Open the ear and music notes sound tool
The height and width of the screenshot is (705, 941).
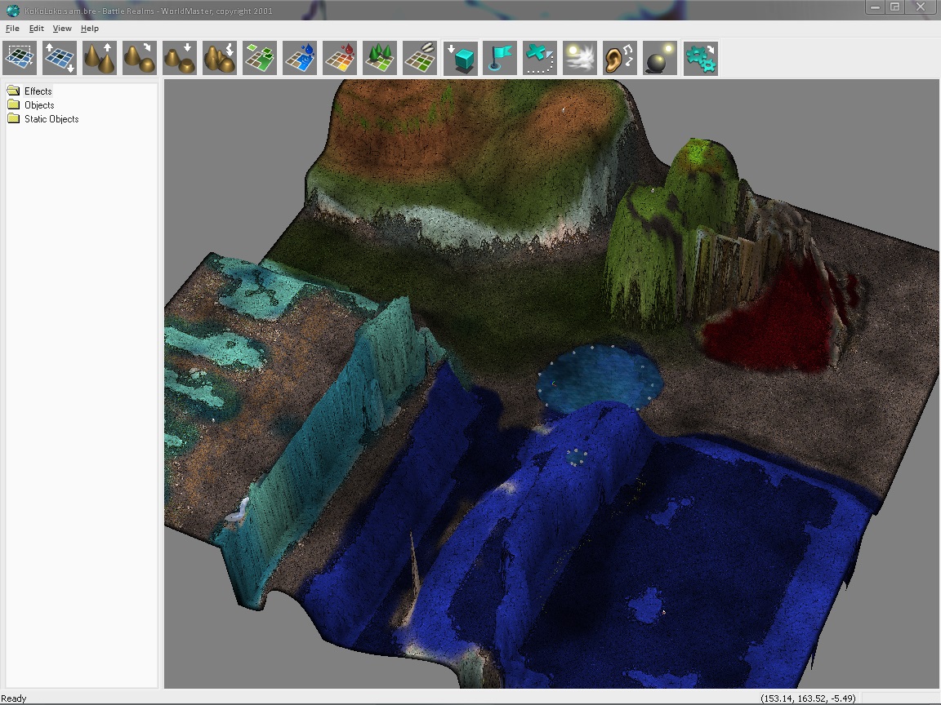620,59
